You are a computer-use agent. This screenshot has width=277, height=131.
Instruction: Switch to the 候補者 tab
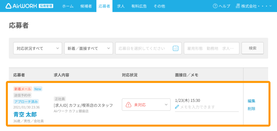[86, 6]
